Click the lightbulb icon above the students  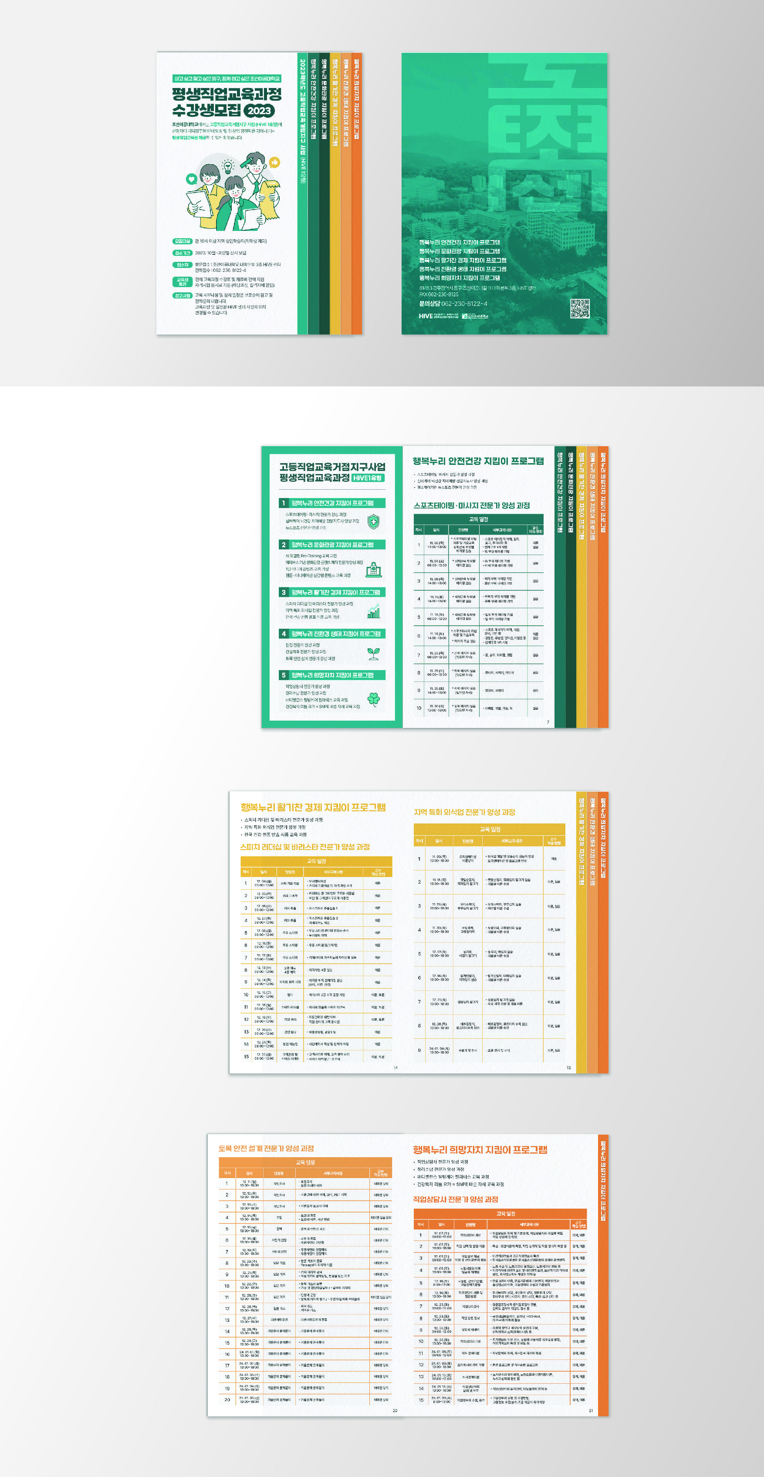tap(228, 166)
